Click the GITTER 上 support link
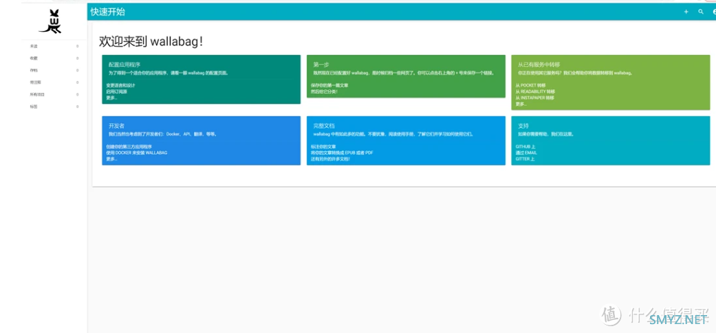Image resolution: width=716 pixels, height=333 pixels. pos(525,159)
